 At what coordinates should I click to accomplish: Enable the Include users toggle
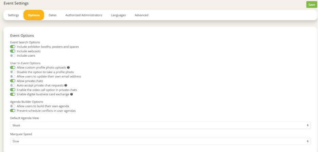pyautogui.click(x=13, y=56)
